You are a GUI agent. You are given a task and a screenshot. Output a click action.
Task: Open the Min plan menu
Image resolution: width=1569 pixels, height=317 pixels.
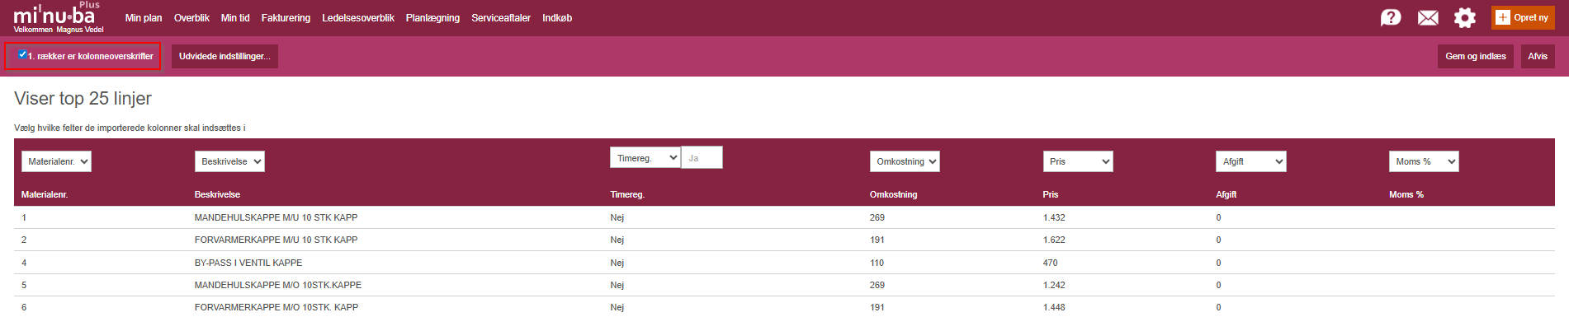144,18
